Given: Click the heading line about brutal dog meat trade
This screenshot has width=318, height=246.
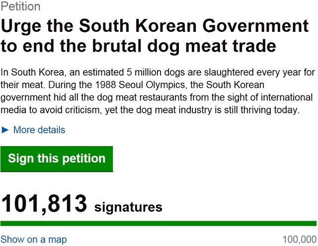Looking at the screenshot, I should coord(138,46).
